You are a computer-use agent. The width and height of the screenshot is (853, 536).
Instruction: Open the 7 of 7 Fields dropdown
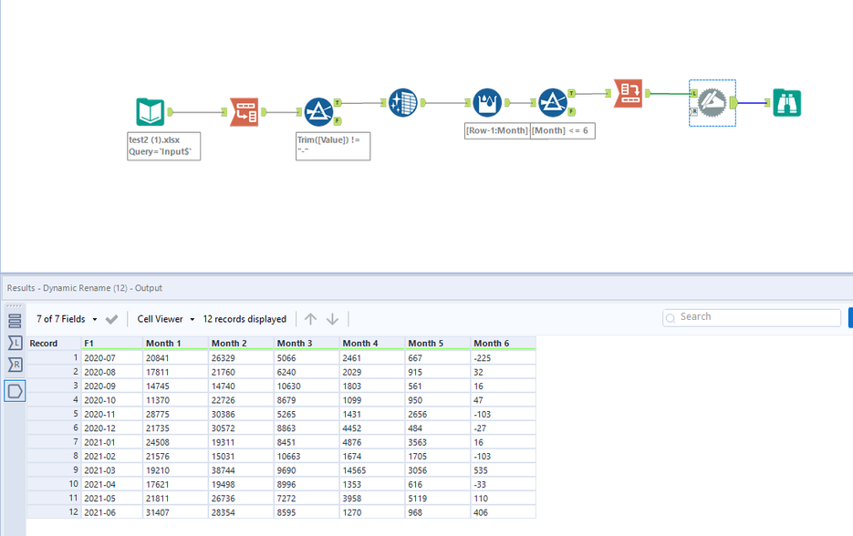point(67,319)
